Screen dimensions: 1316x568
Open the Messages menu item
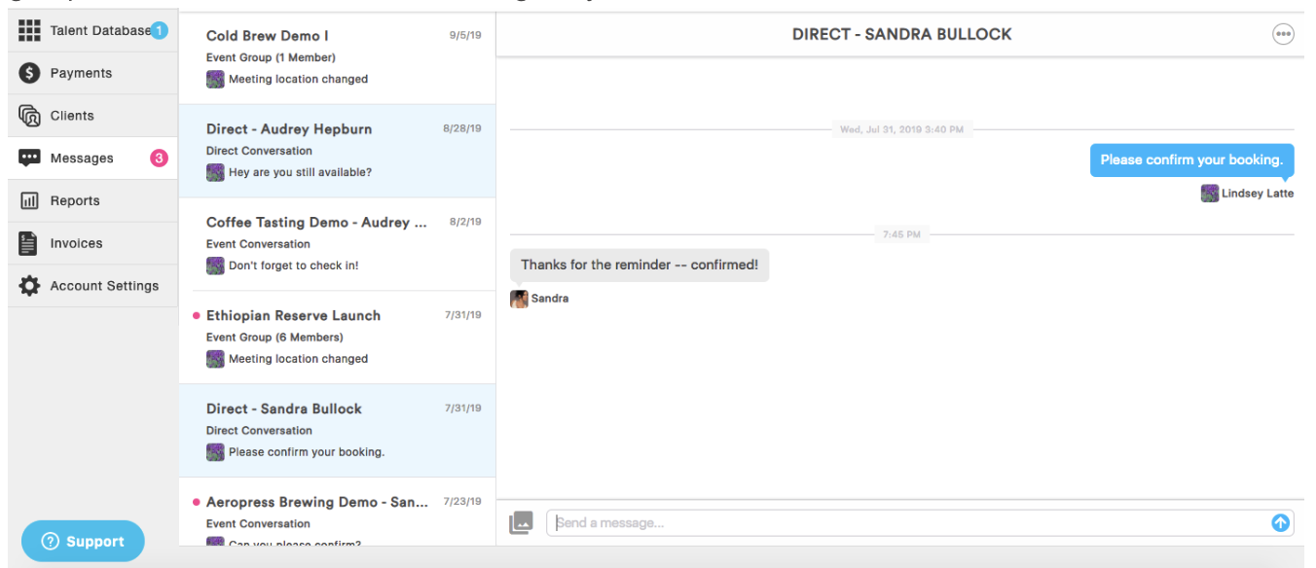(82, 159)
